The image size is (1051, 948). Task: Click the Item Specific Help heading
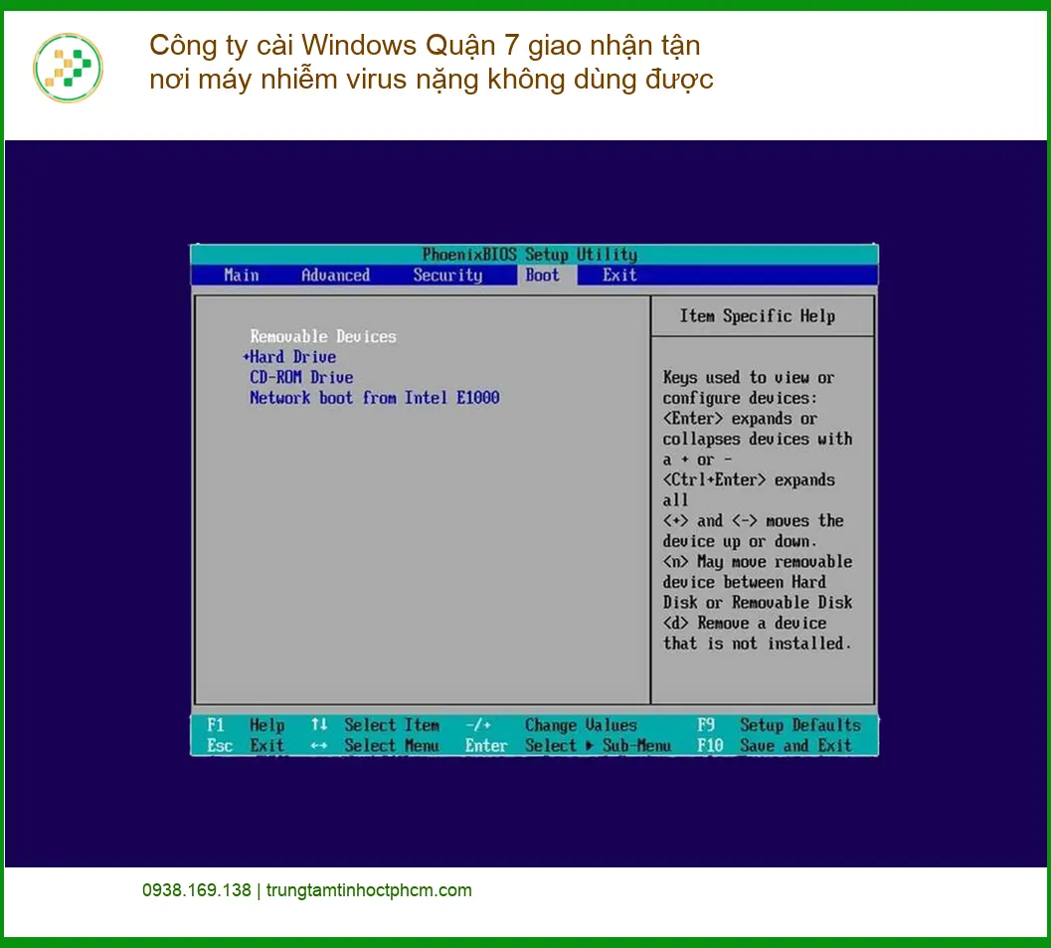click(758, 315)
